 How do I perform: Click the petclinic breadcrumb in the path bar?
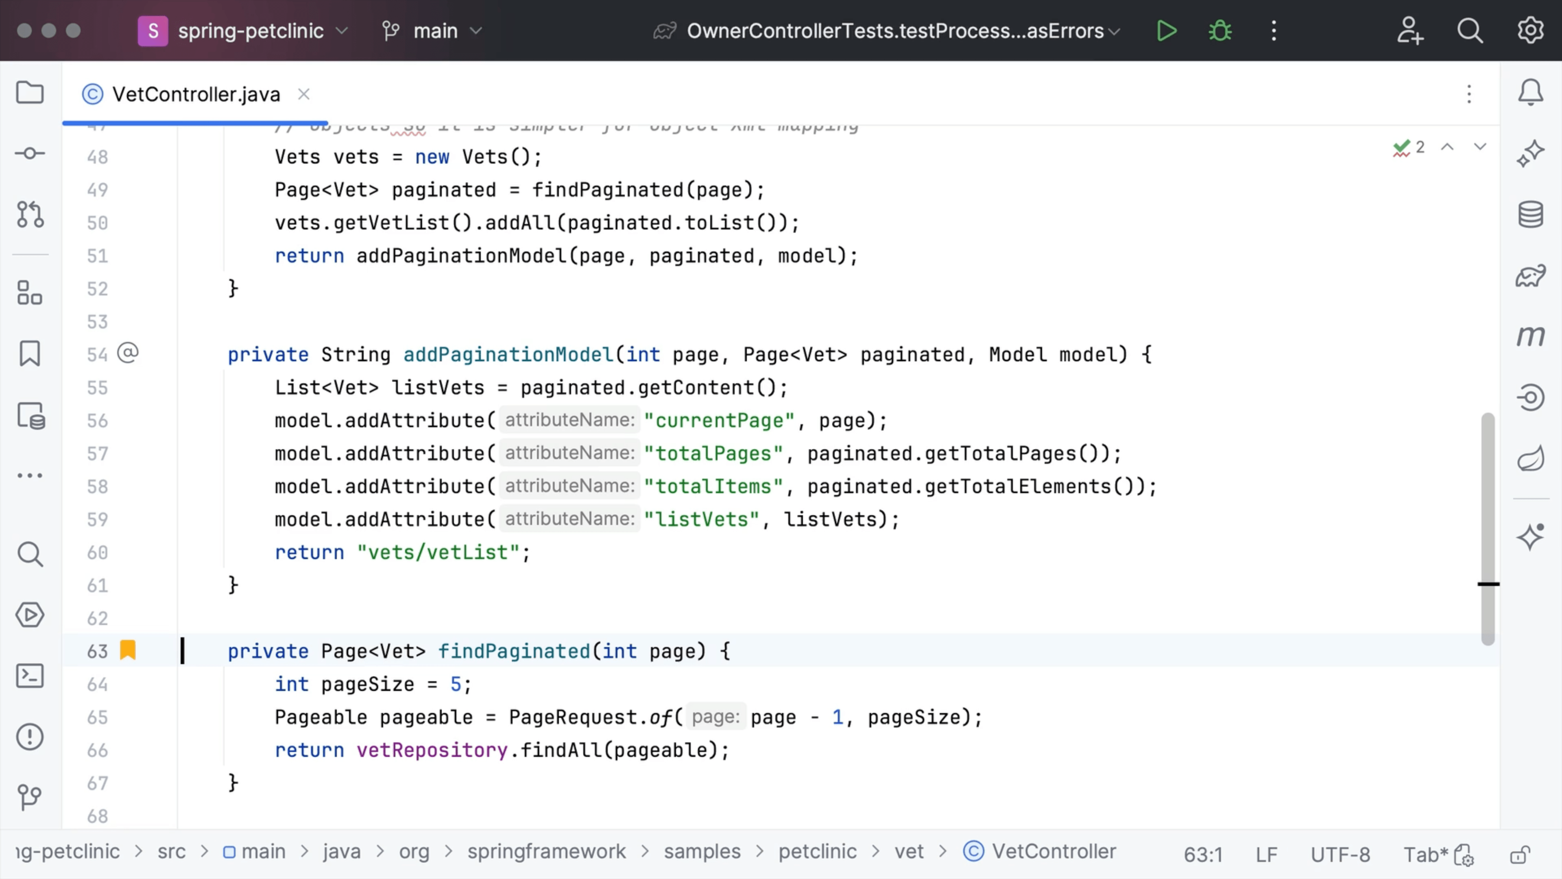(x=817, y=852)
